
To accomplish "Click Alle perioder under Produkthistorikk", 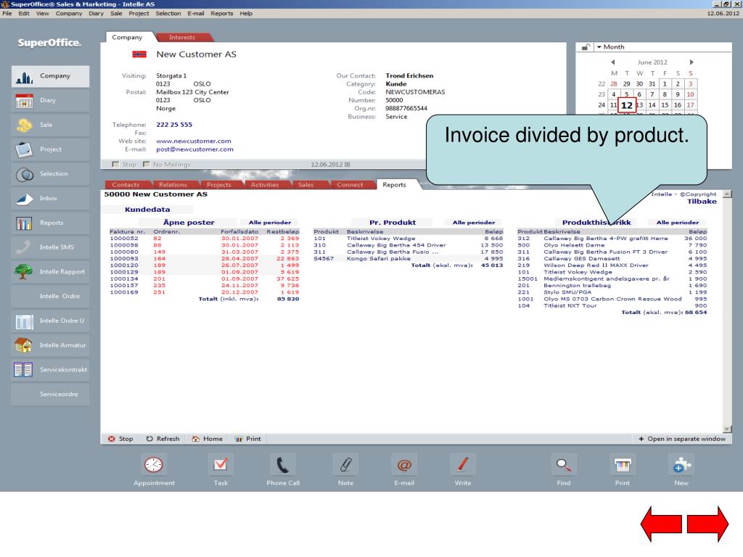I will click(x=678, y=222).
